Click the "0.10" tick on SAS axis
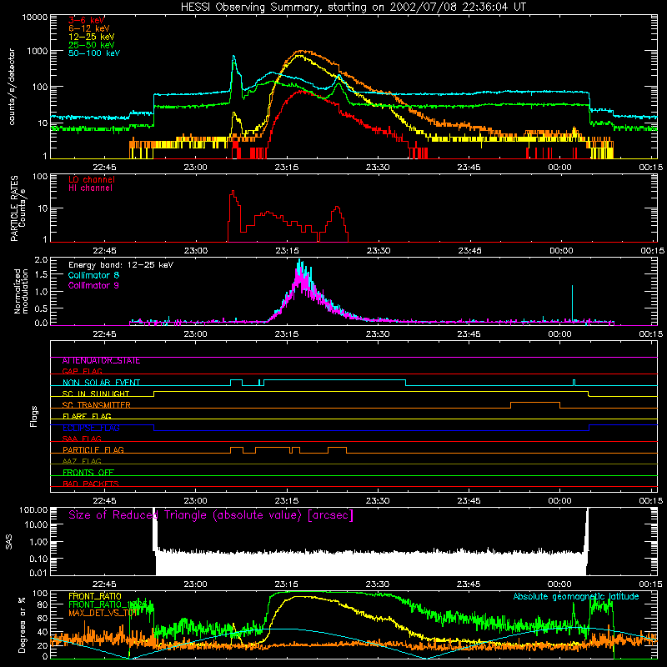Viewport: 667px width, 667px height. [38, 559]
